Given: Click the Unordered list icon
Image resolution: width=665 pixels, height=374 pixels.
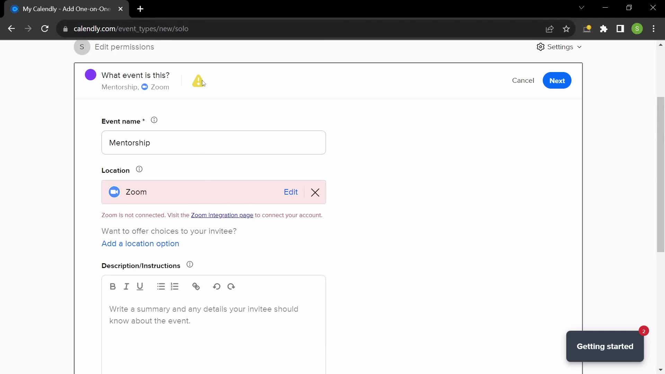Looking at the screenshot, I should [x=161, y=286].
